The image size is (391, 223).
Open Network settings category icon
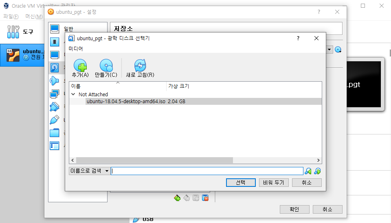55,94
